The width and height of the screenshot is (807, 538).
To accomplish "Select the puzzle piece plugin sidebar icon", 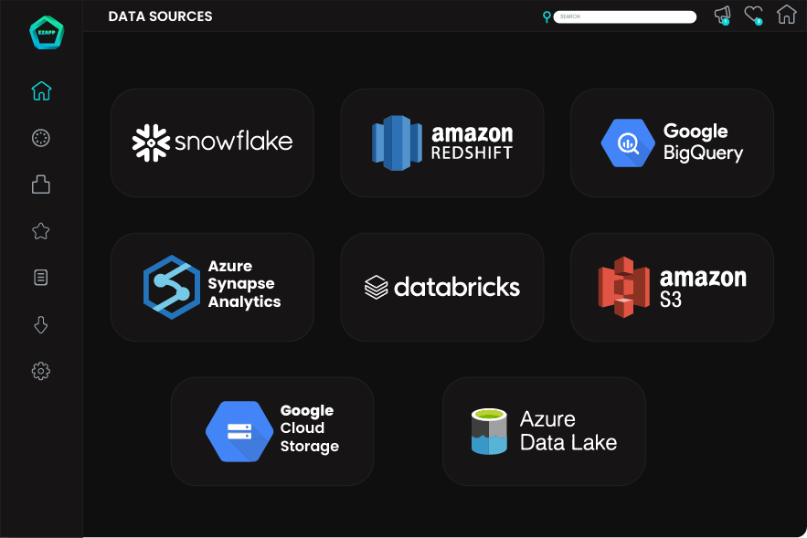I will click(41, 185).
